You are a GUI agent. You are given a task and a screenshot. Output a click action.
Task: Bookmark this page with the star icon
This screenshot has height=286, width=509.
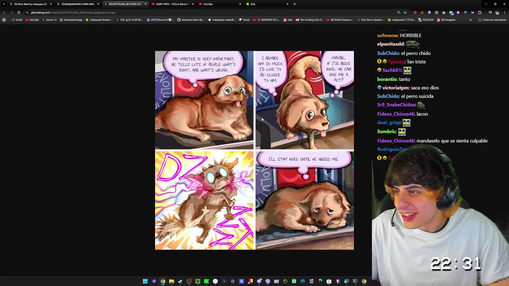click(x=405, y=12)
